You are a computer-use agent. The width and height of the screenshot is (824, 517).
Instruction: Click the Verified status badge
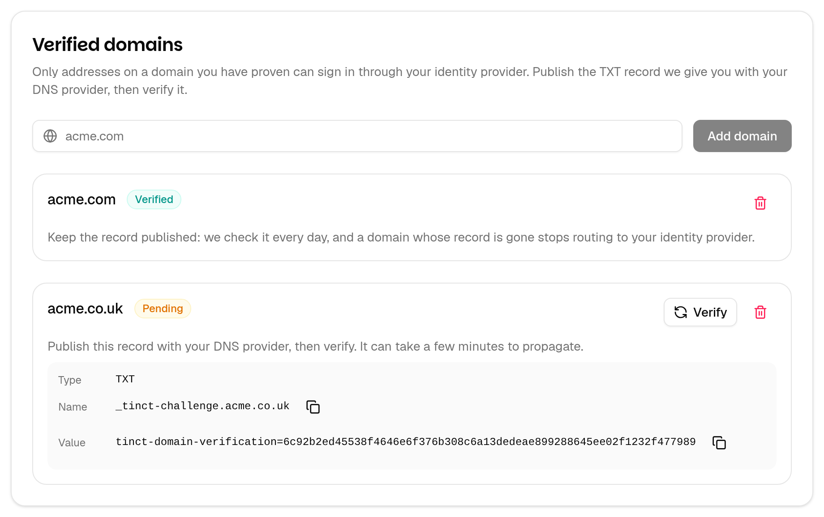154,199
